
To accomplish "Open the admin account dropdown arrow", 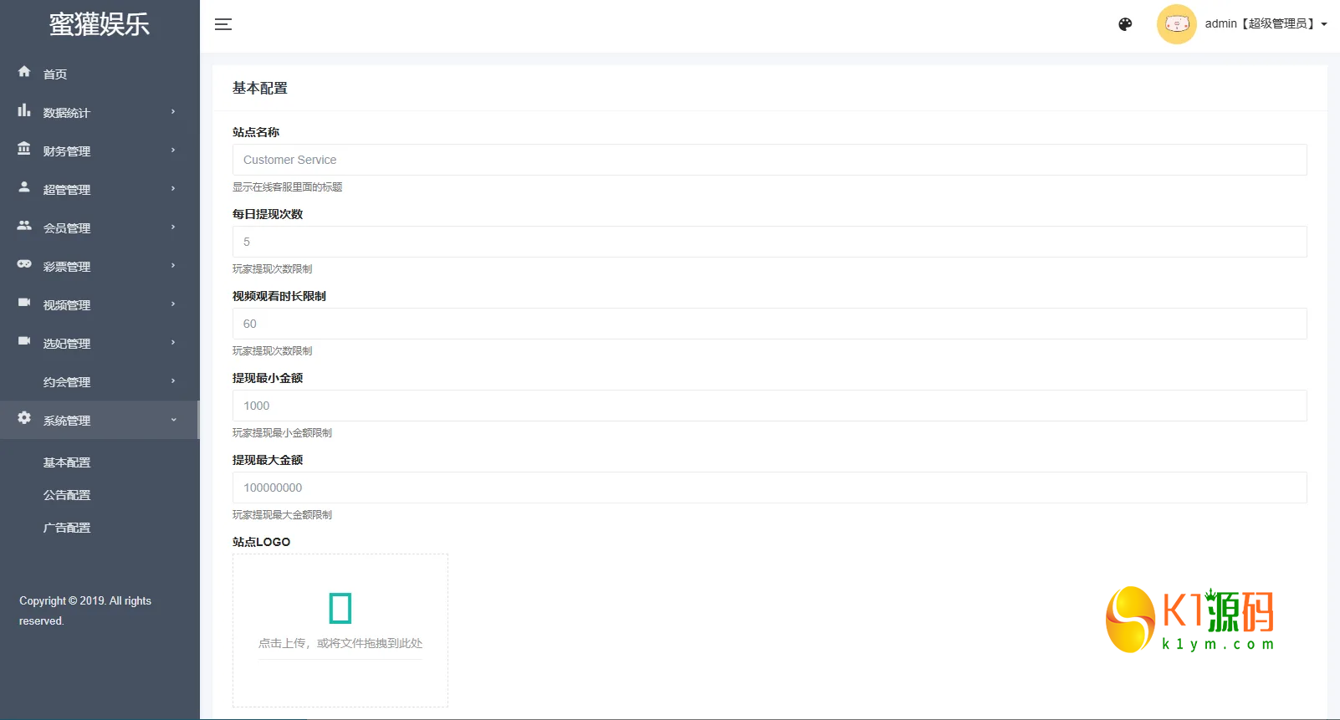I will [1324, 24].
